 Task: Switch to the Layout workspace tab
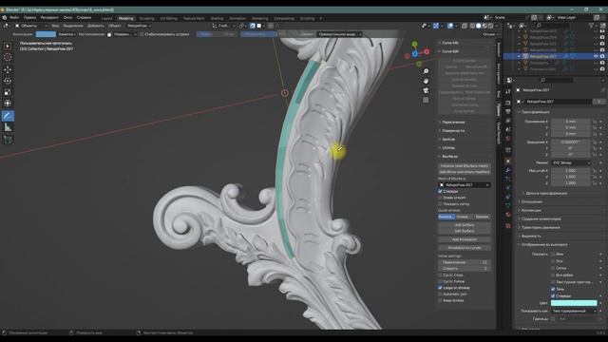pyautogui.click(x=106, y=18)
